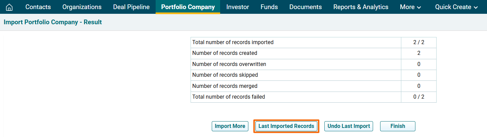Click the Total number of records failed label
The height and width of the screenshot is (137, 487).
tap(229, 97)
